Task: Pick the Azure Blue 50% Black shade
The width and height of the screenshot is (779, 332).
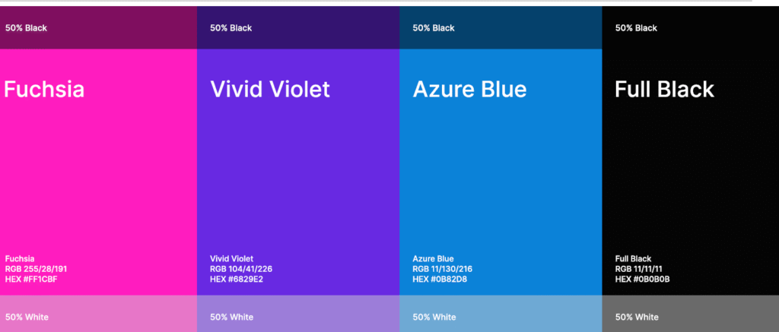Action: click(501, 27)
